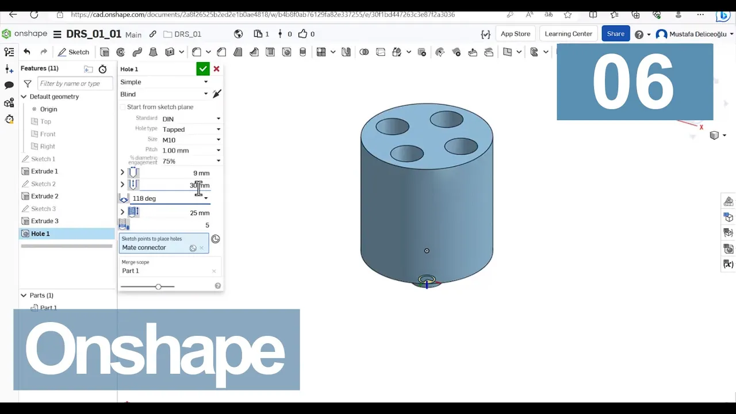Open the Standard dropdown showing DIN
736x414 pixels.
(191, 118)
